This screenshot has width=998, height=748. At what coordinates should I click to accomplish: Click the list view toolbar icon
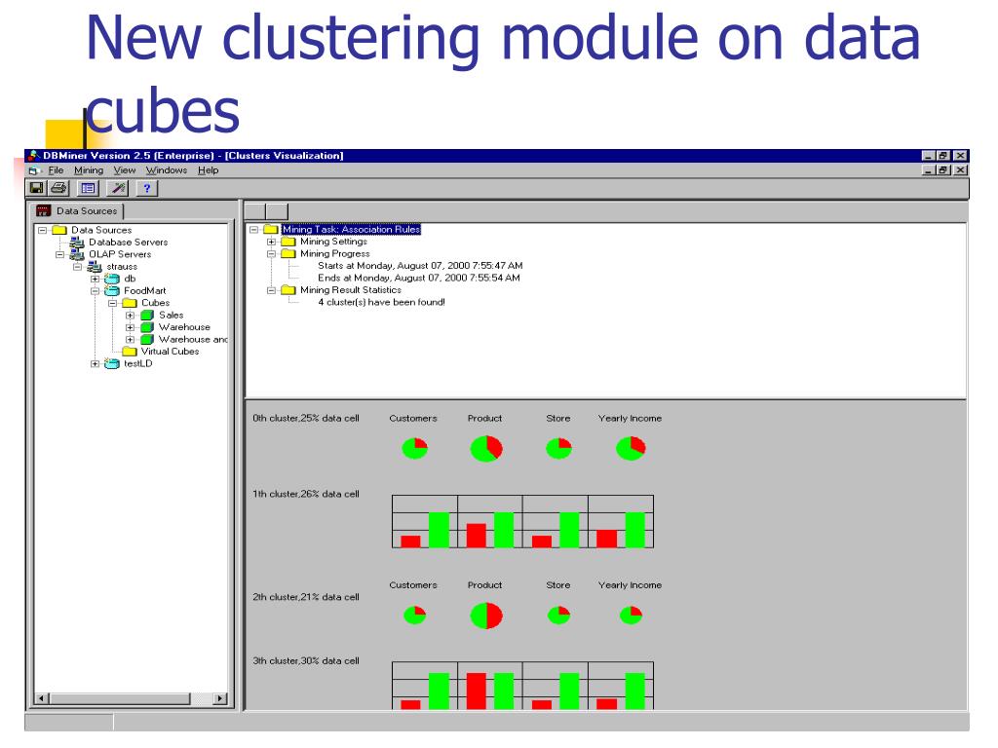coord(88,188)
